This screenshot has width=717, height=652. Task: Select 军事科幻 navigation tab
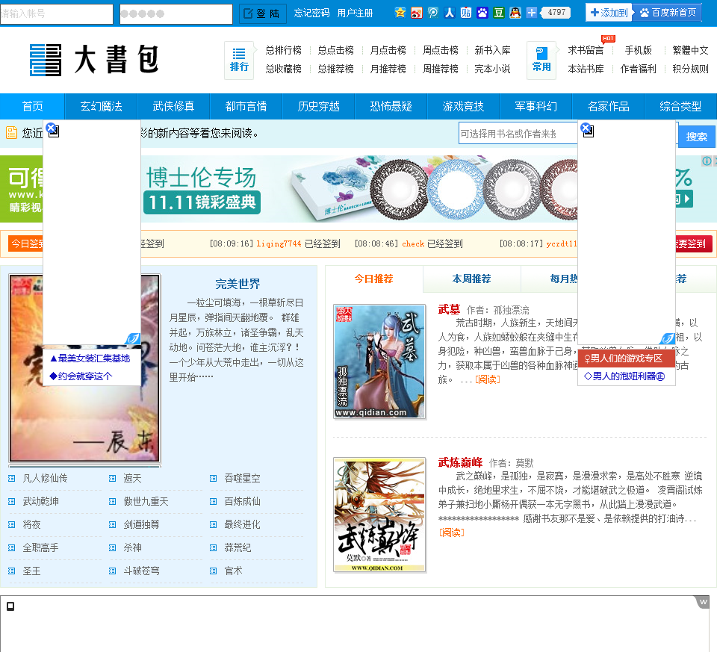(x=536, y=107)
